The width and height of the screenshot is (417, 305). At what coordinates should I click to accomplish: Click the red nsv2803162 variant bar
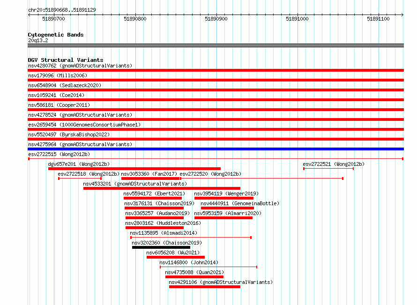(x=155, y=228)
